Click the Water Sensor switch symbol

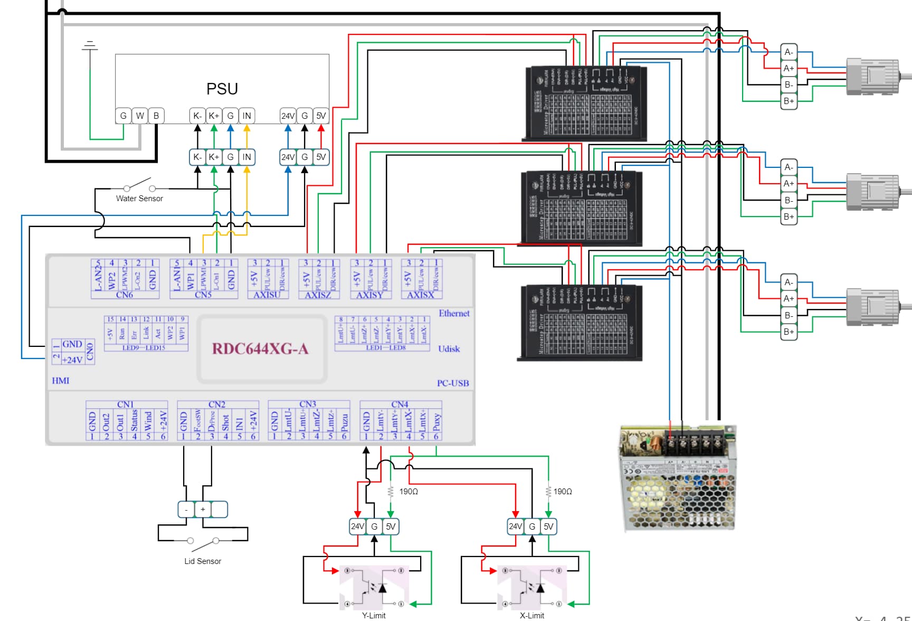[139, 185]
